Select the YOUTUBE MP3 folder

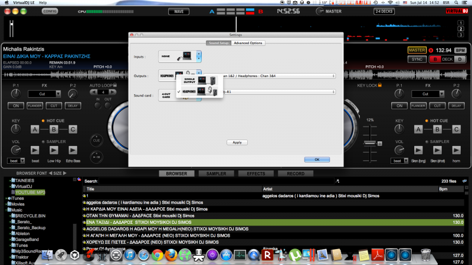point(30,193)
